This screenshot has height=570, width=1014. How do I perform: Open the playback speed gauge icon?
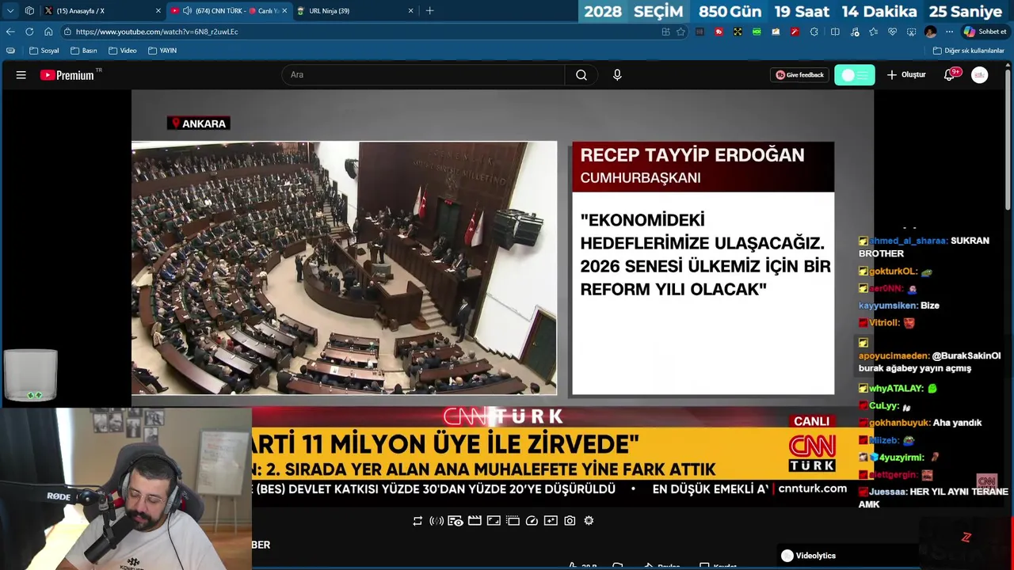[532, 520]
